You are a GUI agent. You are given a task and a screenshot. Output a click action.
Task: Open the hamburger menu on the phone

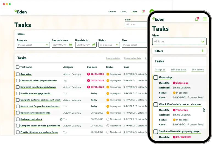pyautogui.click(x=205, y=19)
